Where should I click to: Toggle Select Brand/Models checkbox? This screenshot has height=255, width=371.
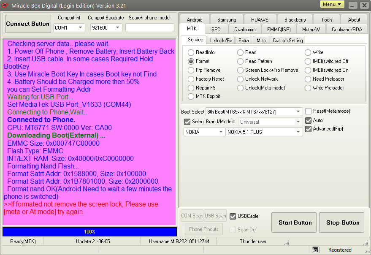(187, 122)
